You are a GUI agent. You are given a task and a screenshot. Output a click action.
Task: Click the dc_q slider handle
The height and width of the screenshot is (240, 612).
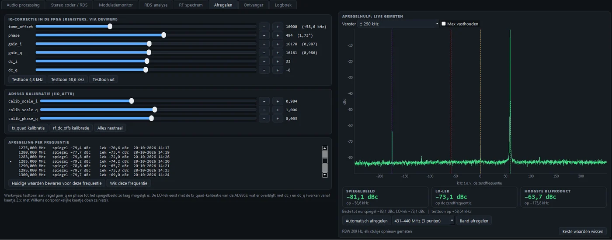click(146, 70)
